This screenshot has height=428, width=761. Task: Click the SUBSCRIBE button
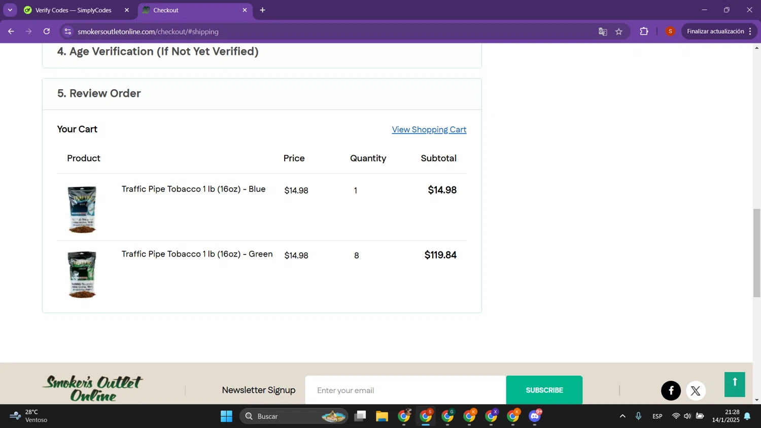(544, 390)
